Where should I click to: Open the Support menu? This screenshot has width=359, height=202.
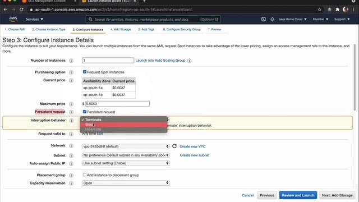point(342,19)
